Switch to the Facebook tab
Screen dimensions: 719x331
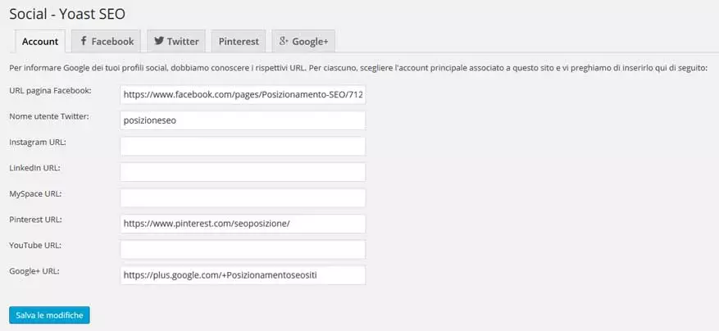coord(107,41)
